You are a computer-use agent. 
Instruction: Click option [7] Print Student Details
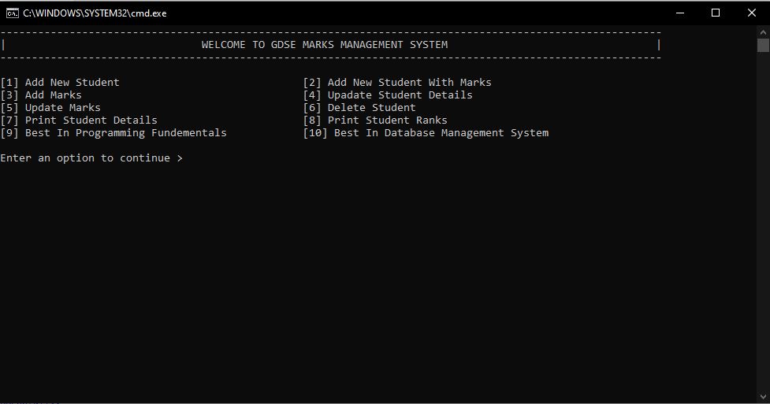pyautogui.click(x=79, y=120)
